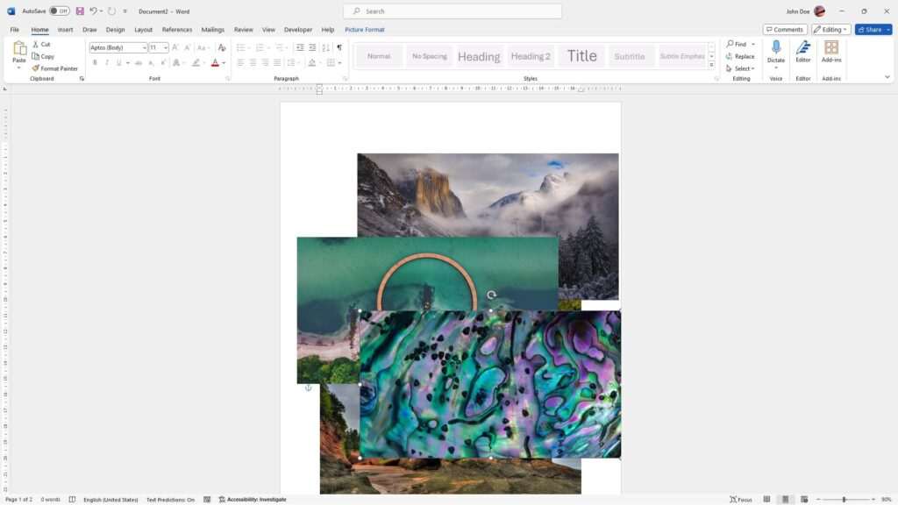Open the Editor pane

pyautogui.click(x=802, y=54)
